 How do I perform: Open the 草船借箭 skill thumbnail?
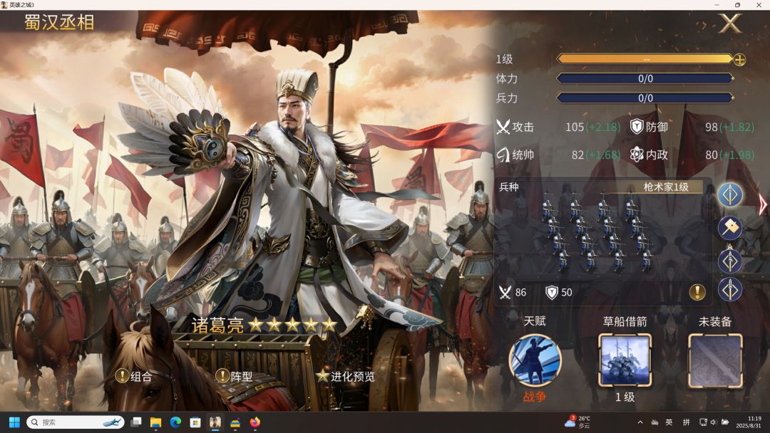coord(625,361)
